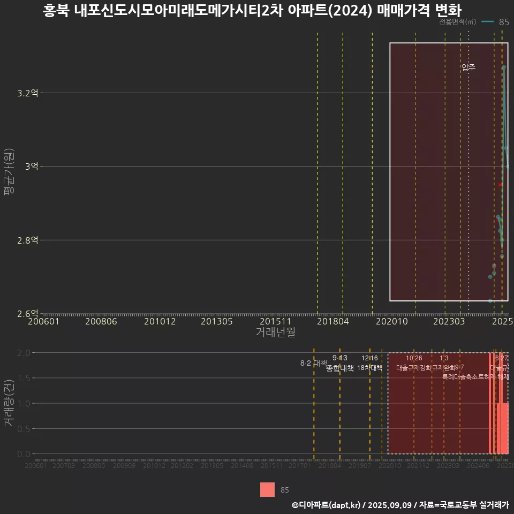514x514 pixels.
Task: Click the 202303 label on the price chart axis
Action: 449,322
